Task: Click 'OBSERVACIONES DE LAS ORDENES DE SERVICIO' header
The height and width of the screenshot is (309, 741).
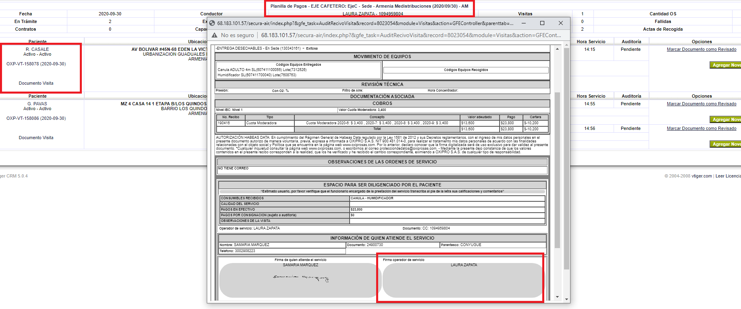Action: coord(382,162)
